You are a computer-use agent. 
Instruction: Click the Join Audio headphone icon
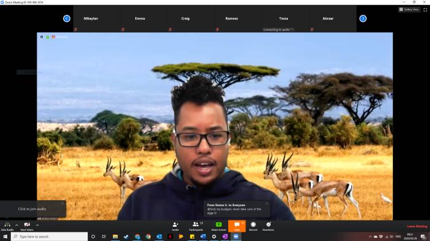[7, 224]
